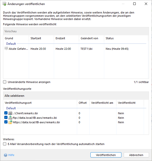Click the HTTPS folder icon for remarks.ibi
The image size is (152, 161).
[x=10, y=122]
